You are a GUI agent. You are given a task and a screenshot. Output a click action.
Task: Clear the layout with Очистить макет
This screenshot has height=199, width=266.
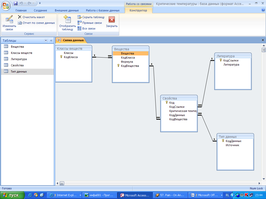(x=31, y=17)
